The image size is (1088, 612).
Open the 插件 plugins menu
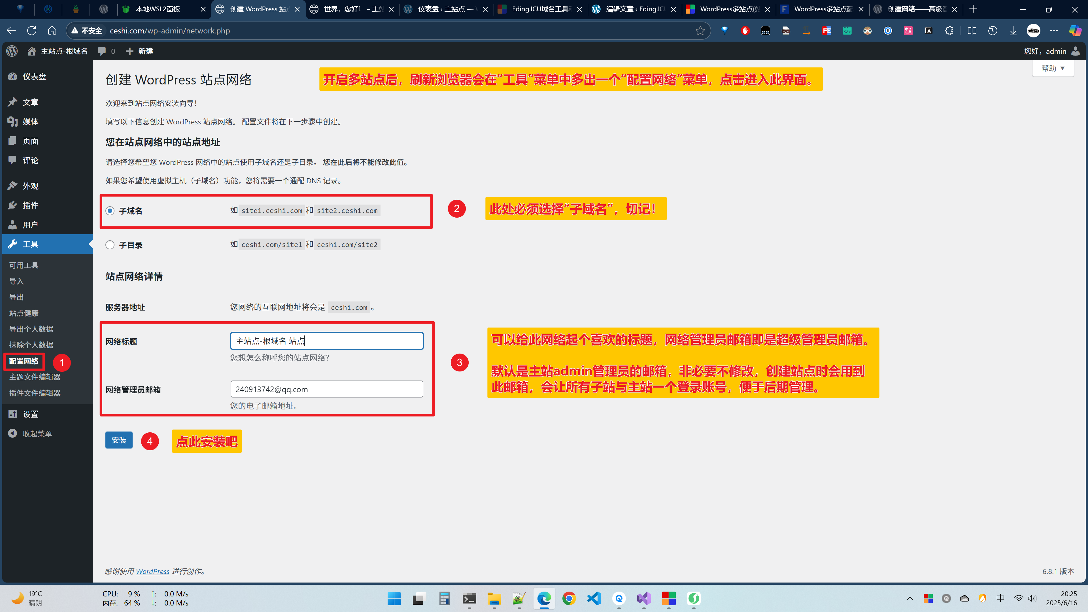pos(47,205)
